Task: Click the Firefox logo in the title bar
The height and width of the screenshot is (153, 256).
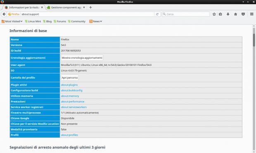Action: 2,2
